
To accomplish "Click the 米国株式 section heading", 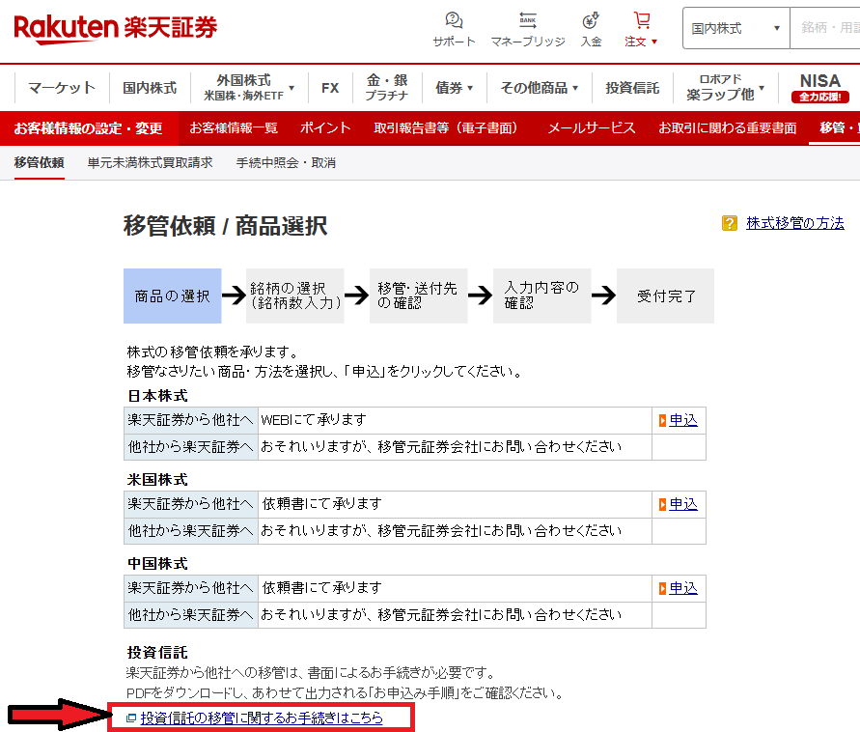I will tap(157, 480).
